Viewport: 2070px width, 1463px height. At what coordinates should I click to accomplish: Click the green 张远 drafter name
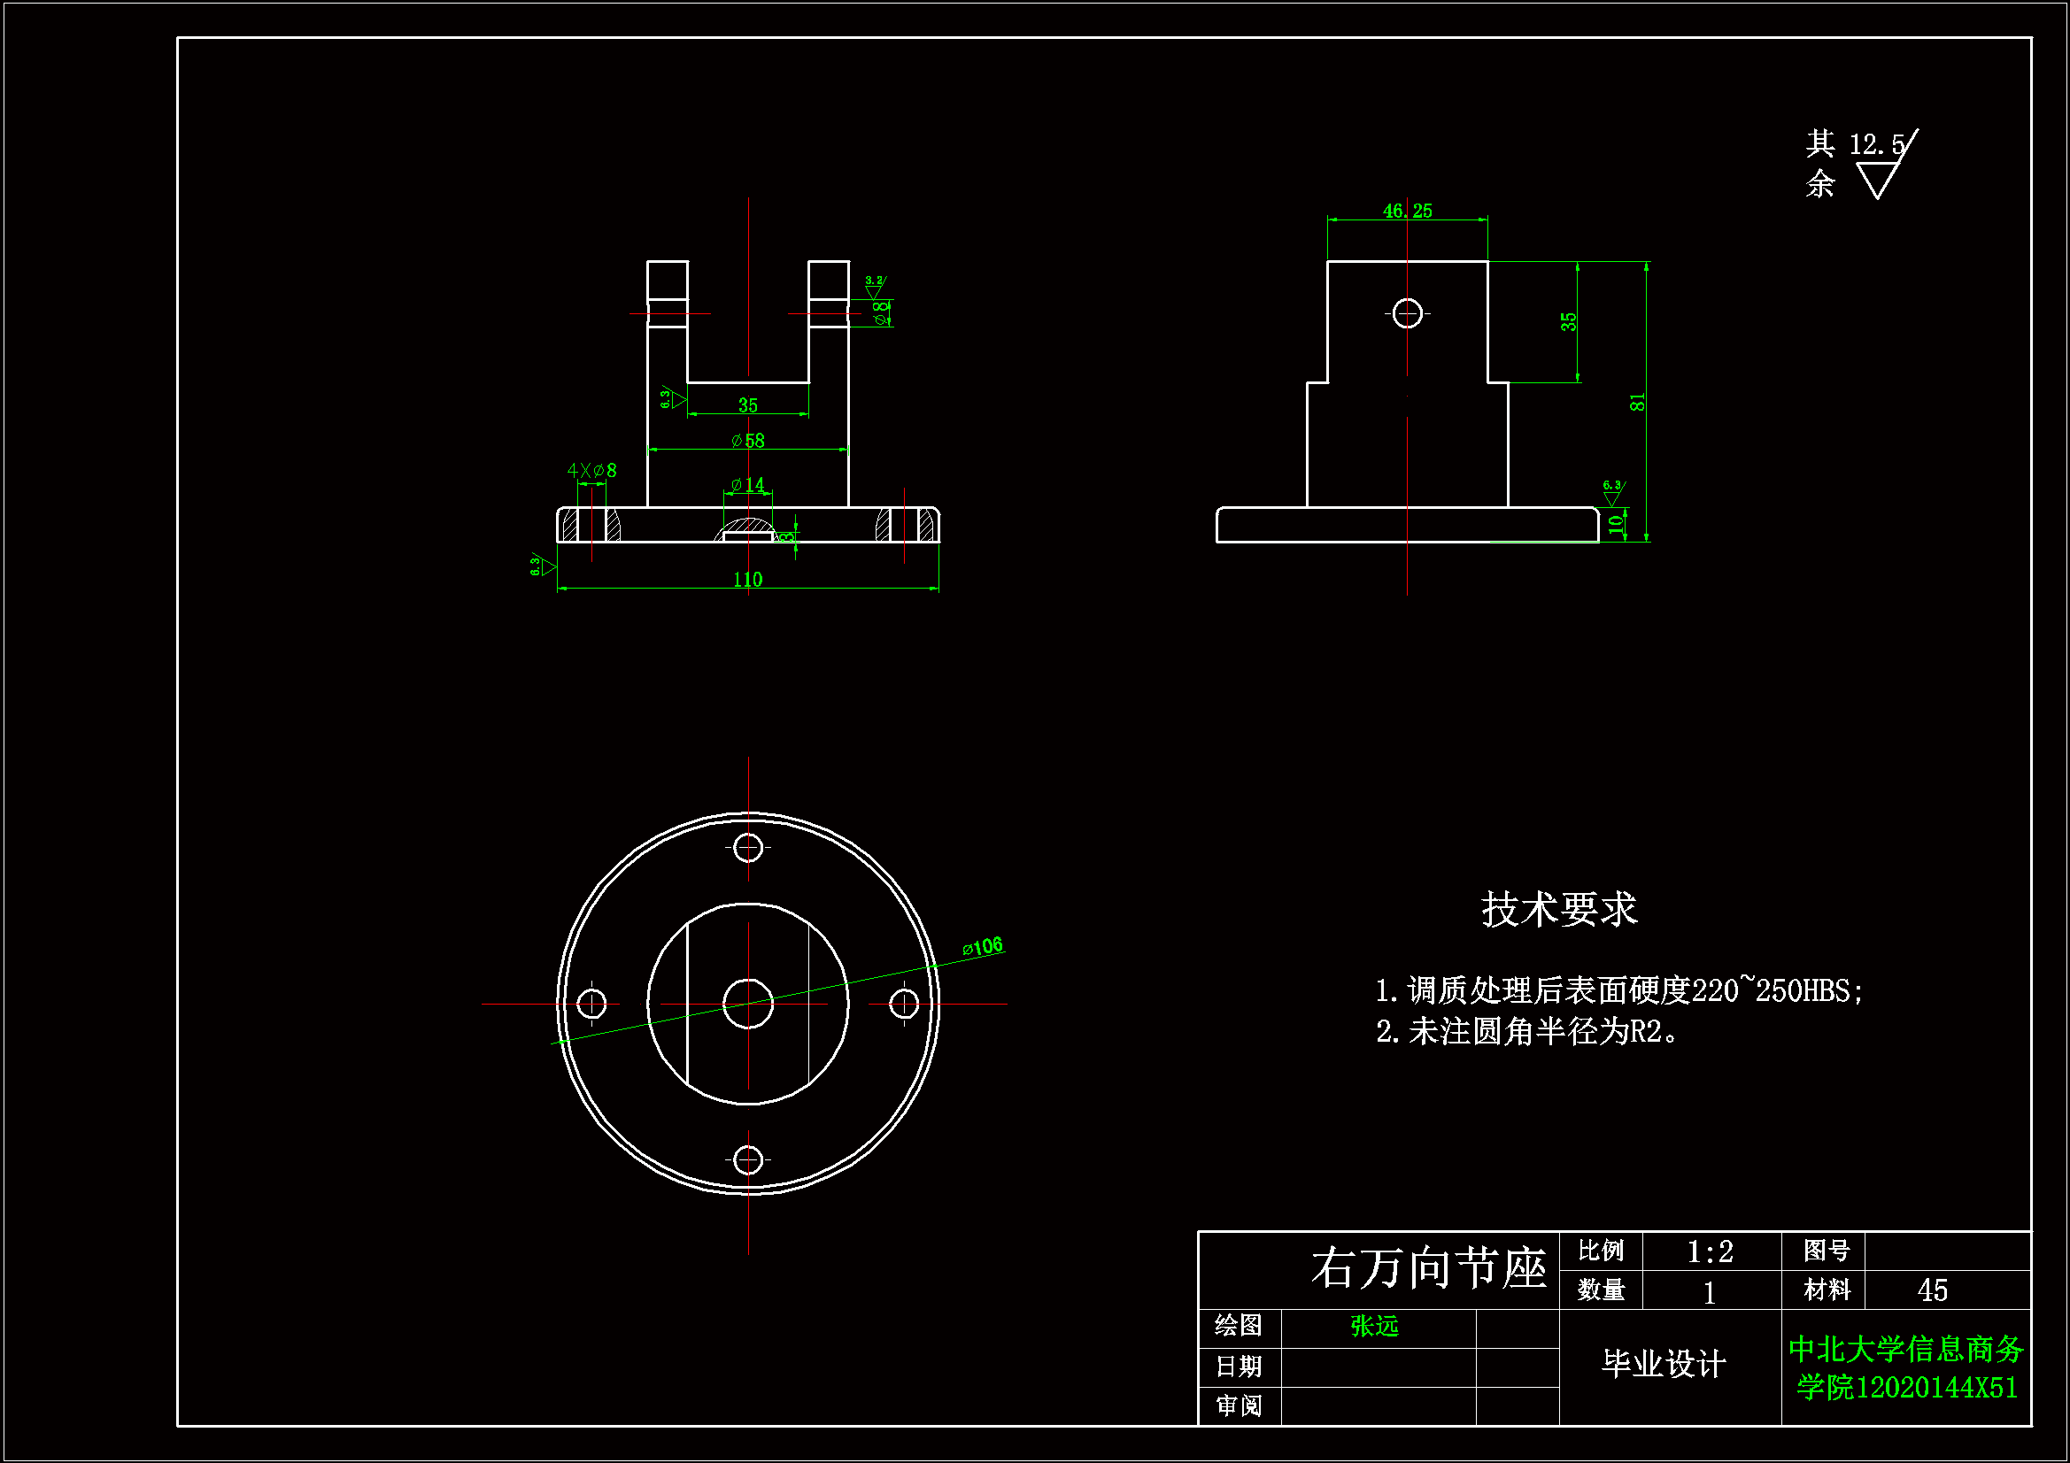tap(1375, 1326)
